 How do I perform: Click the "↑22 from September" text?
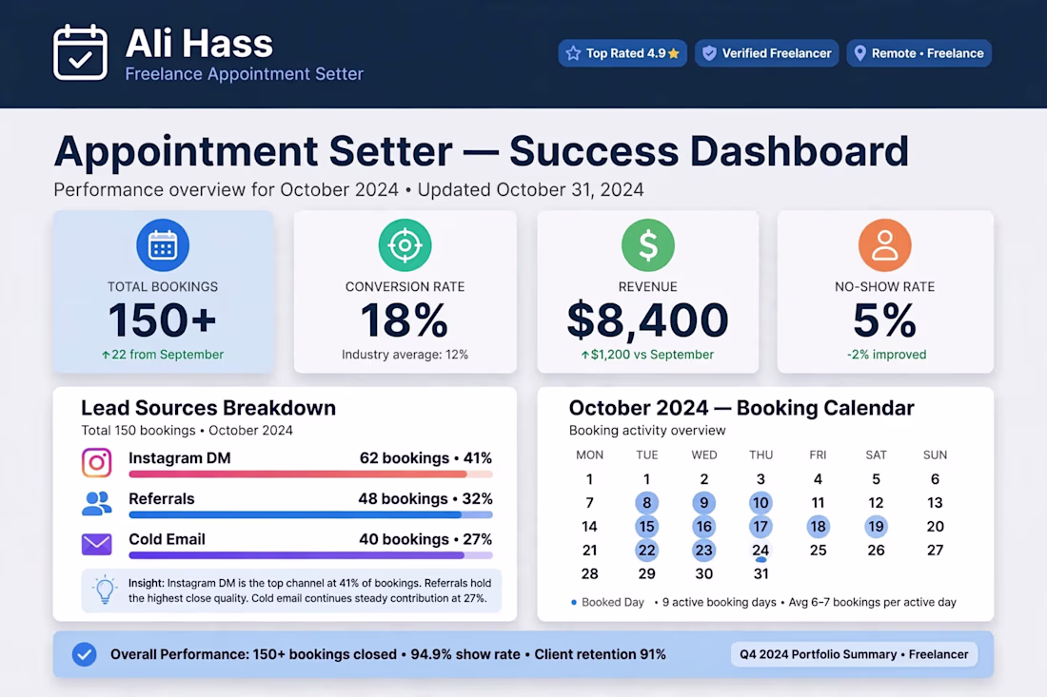coord(162,354)
